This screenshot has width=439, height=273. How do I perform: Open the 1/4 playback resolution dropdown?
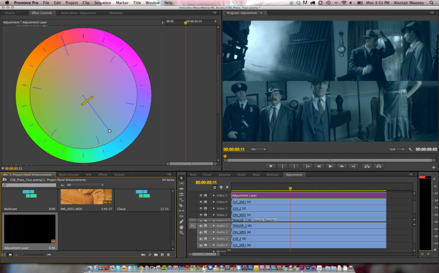396,149
